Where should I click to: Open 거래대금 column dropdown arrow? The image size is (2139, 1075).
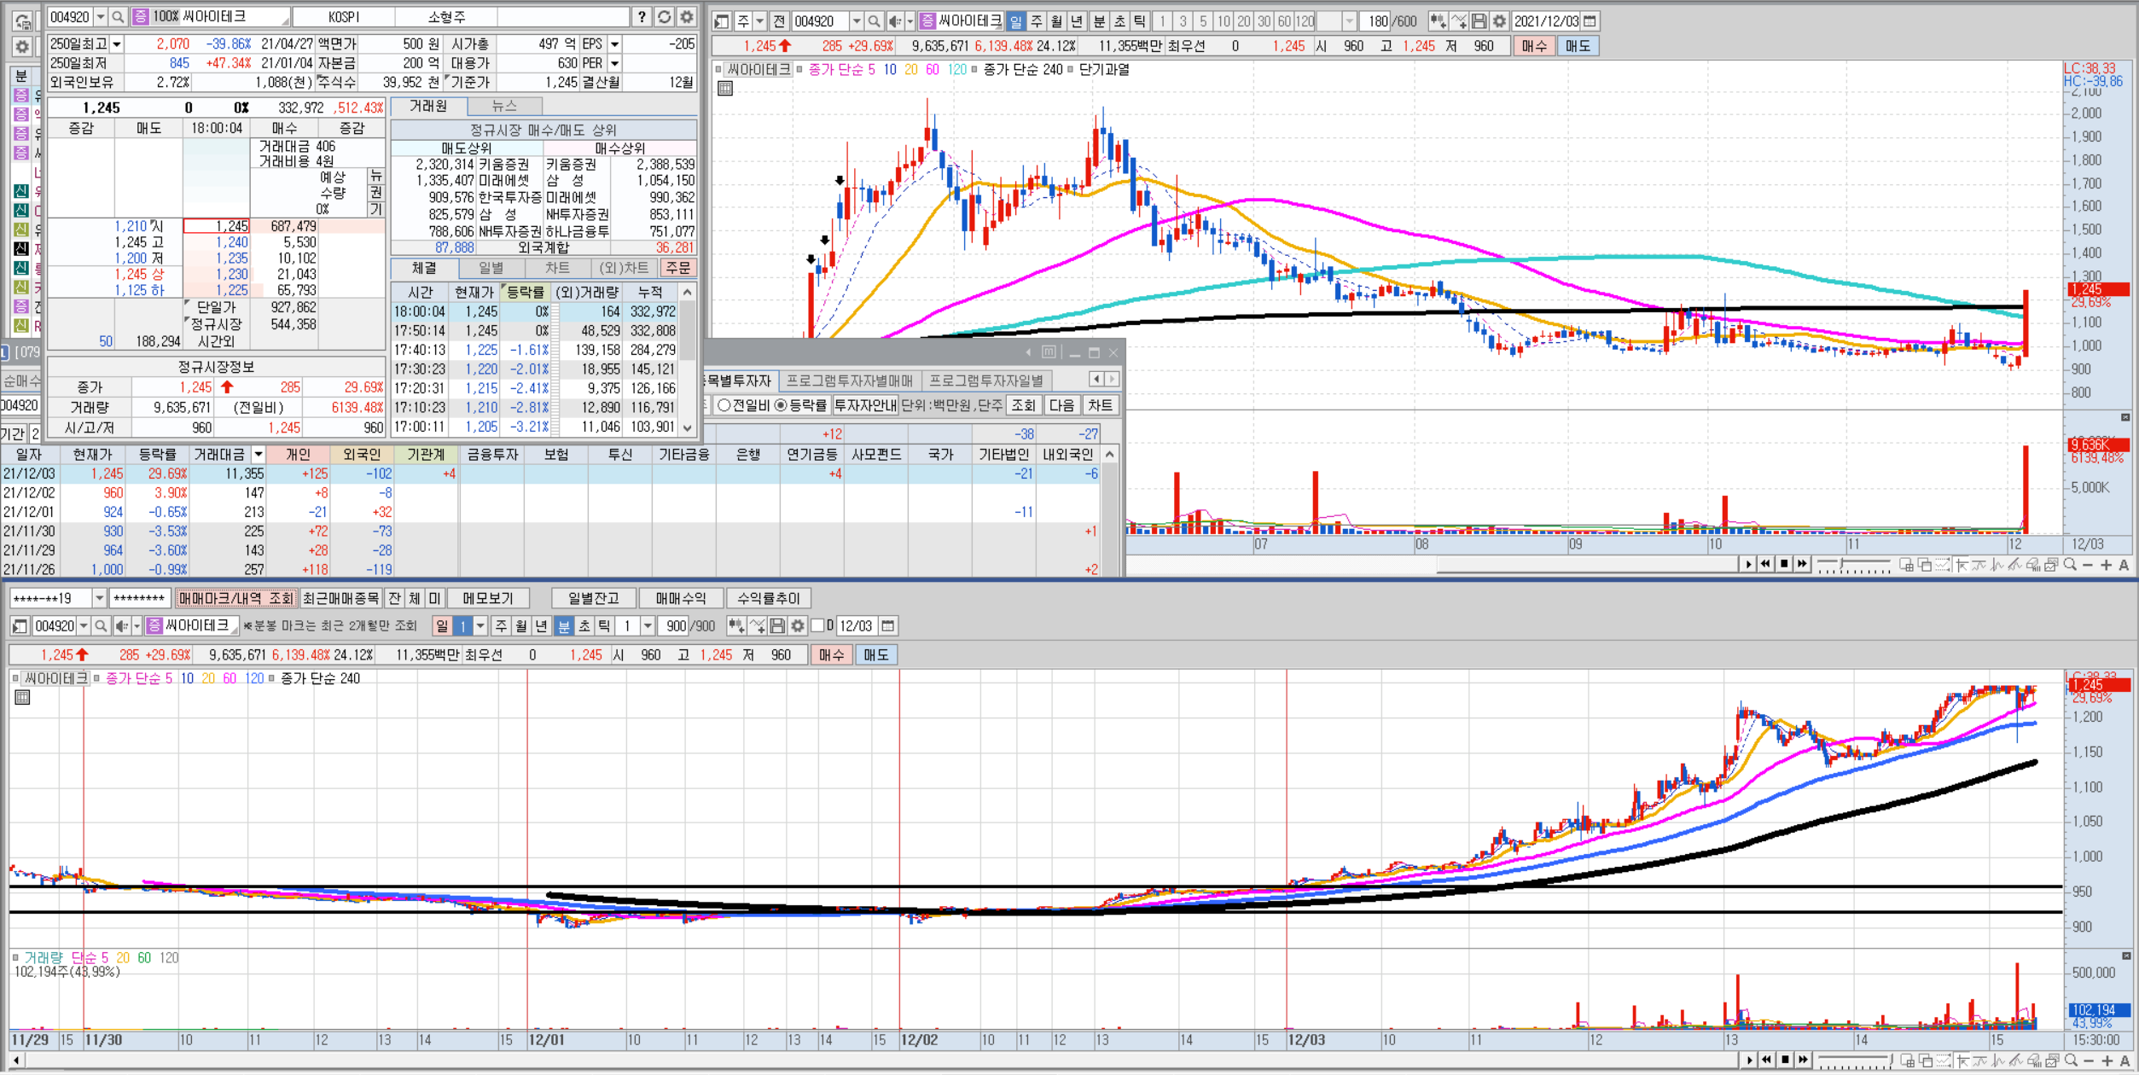[258, 455]
